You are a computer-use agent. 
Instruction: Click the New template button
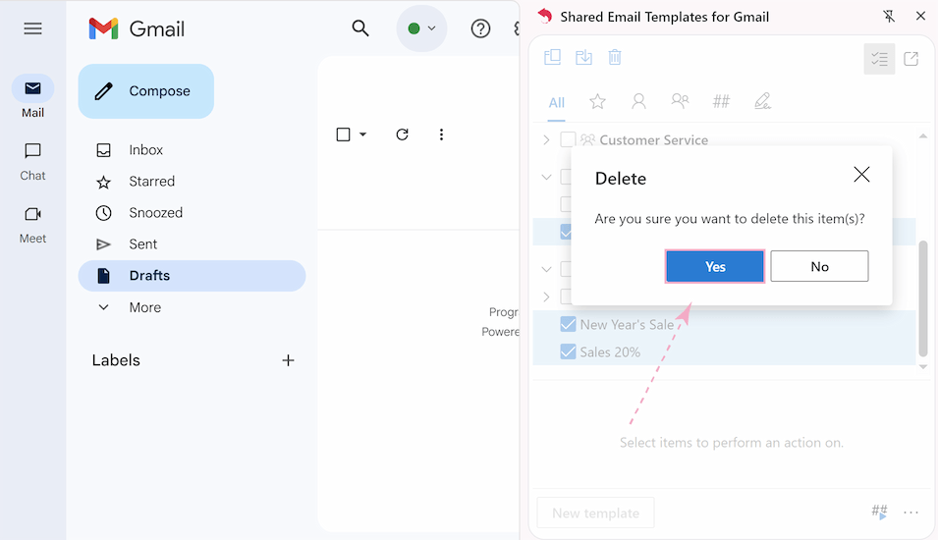click(595, 513)
